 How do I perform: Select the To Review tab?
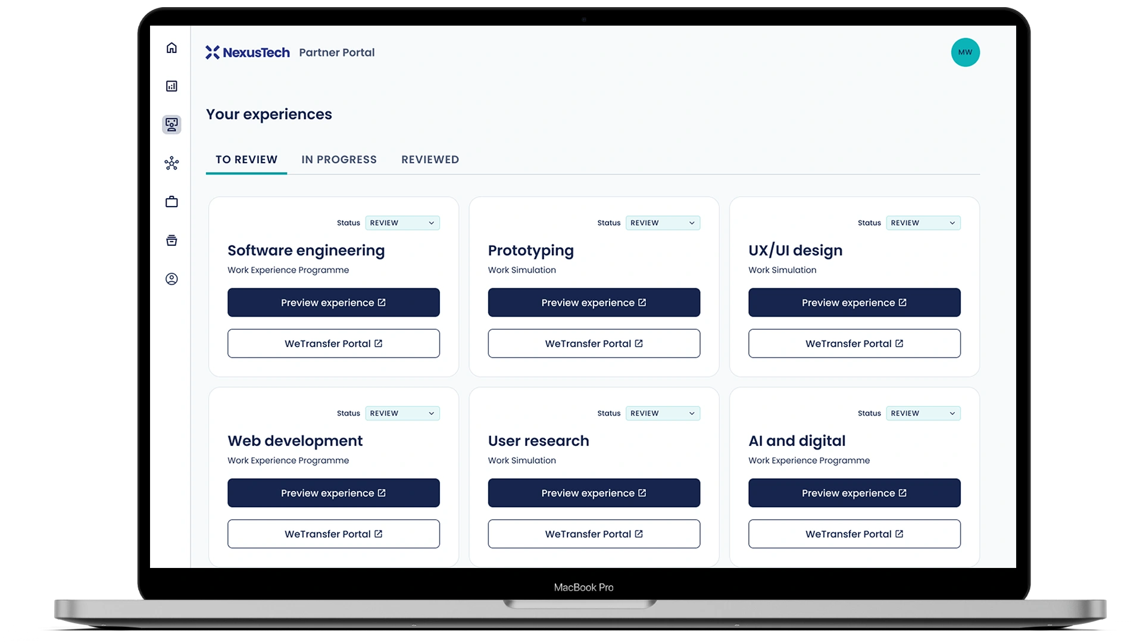246,160
